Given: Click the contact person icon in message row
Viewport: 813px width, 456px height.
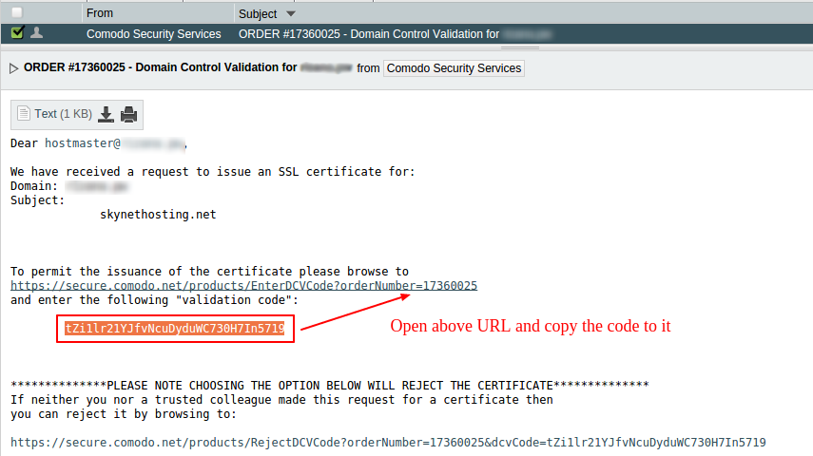Looking at the screenshot, I should click(37, 32).
